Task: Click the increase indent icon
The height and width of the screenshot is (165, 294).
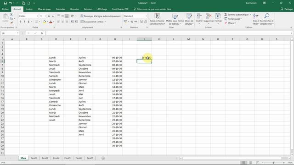Action: click(x=76, y=22)
